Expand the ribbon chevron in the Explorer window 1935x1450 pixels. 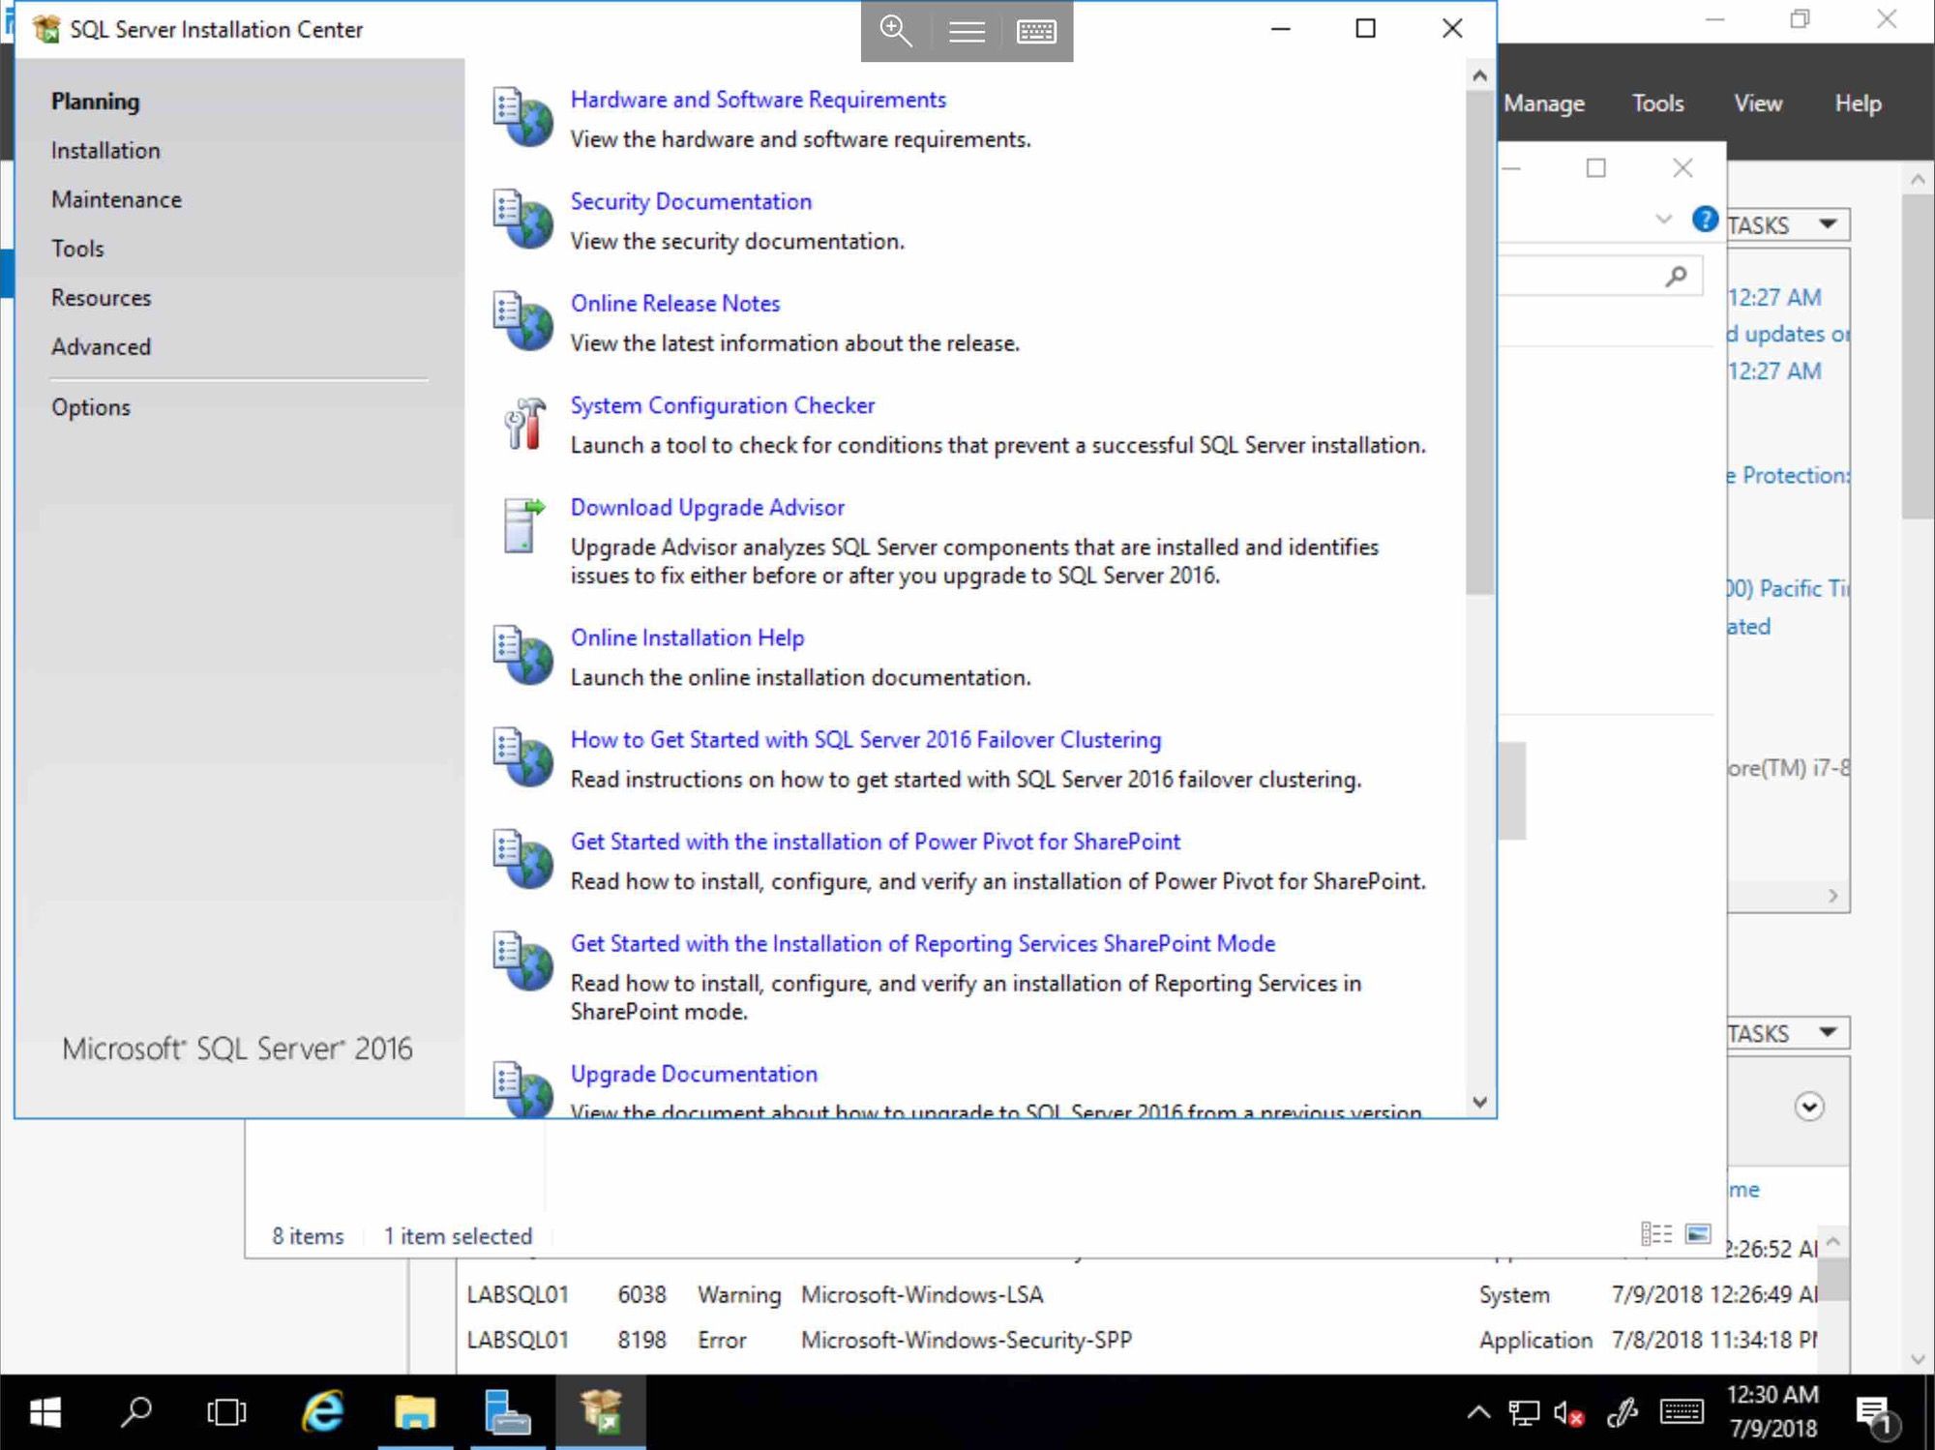click(x=1663, y=220)
